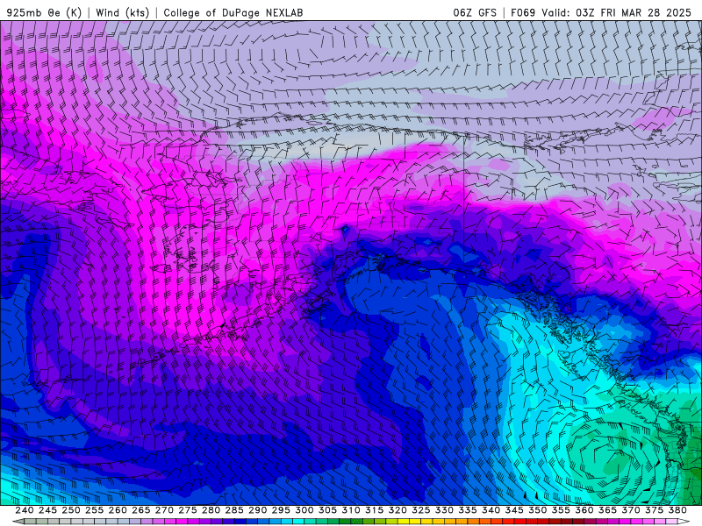Click the 315 value on the color scale
The width and height of the screenshot is (702, 526).
374,510
